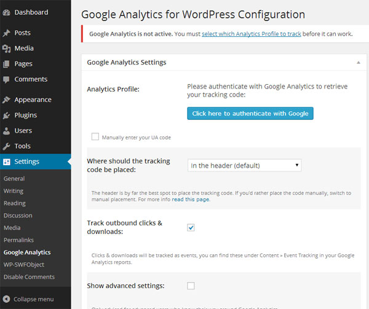Click the Comments speech bubble icon
This screenshot has height=309, width=369.
[6, 80]
